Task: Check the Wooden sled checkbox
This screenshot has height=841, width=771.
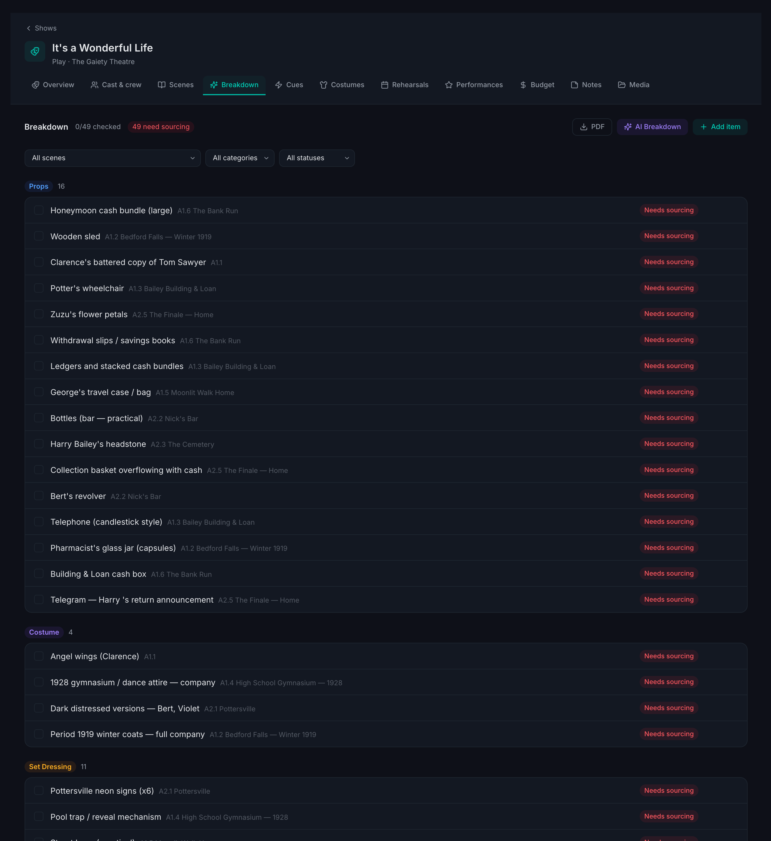Action: point(39,236)
